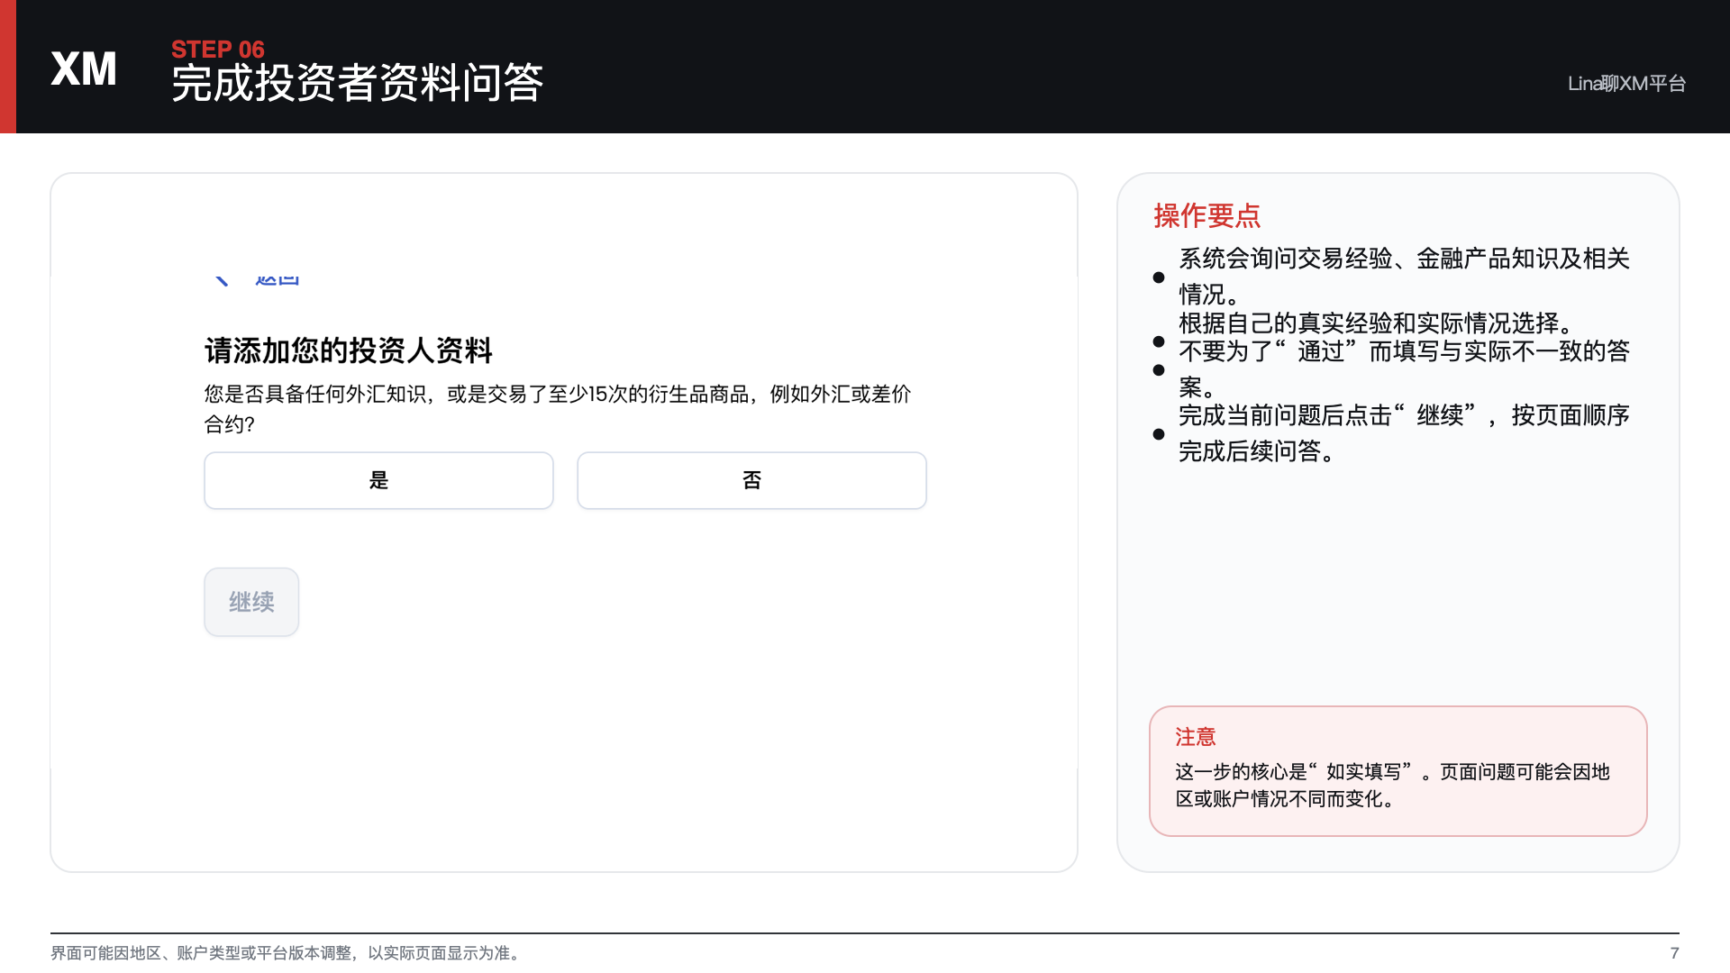Click the 注意 label in pink box
The image size is (1730, 973).
coord(1196,737)
